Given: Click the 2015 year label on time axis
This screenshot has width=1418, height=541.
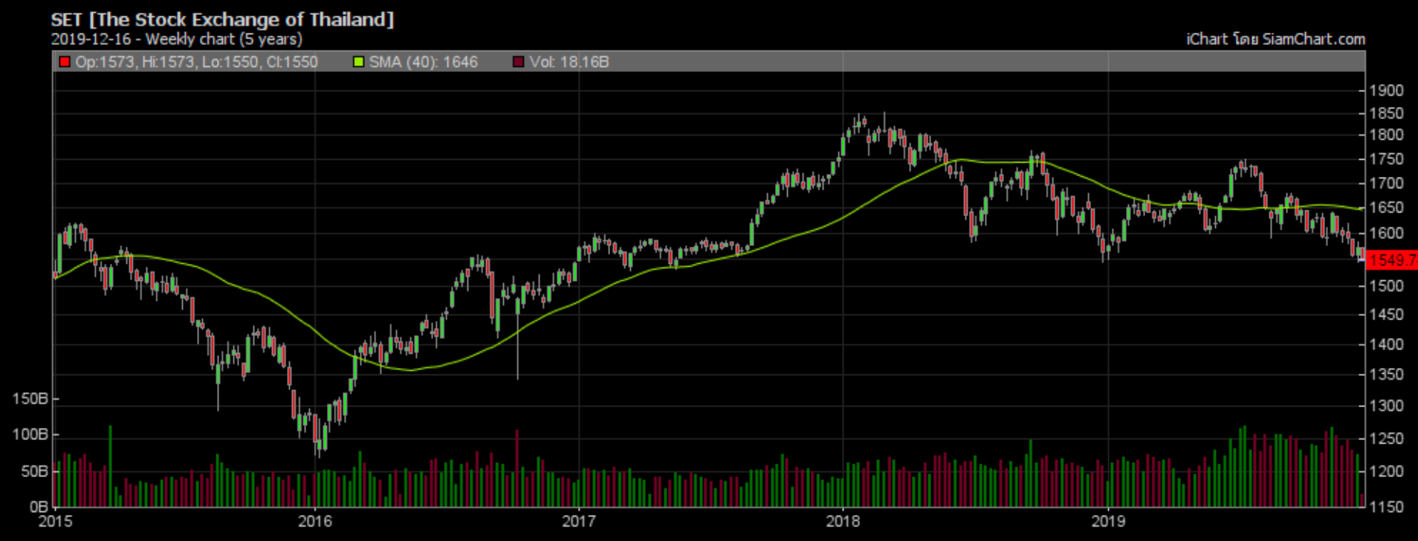Looking at the screenshot, I should [55, 521].
